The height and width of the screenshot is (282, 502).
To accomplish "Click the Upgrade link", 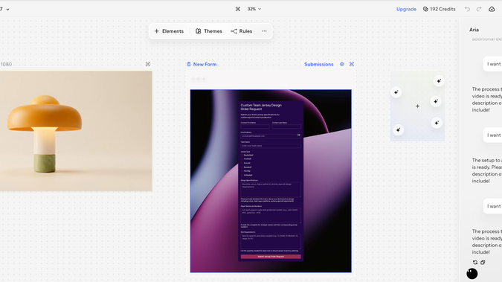I will pos(406,9).
